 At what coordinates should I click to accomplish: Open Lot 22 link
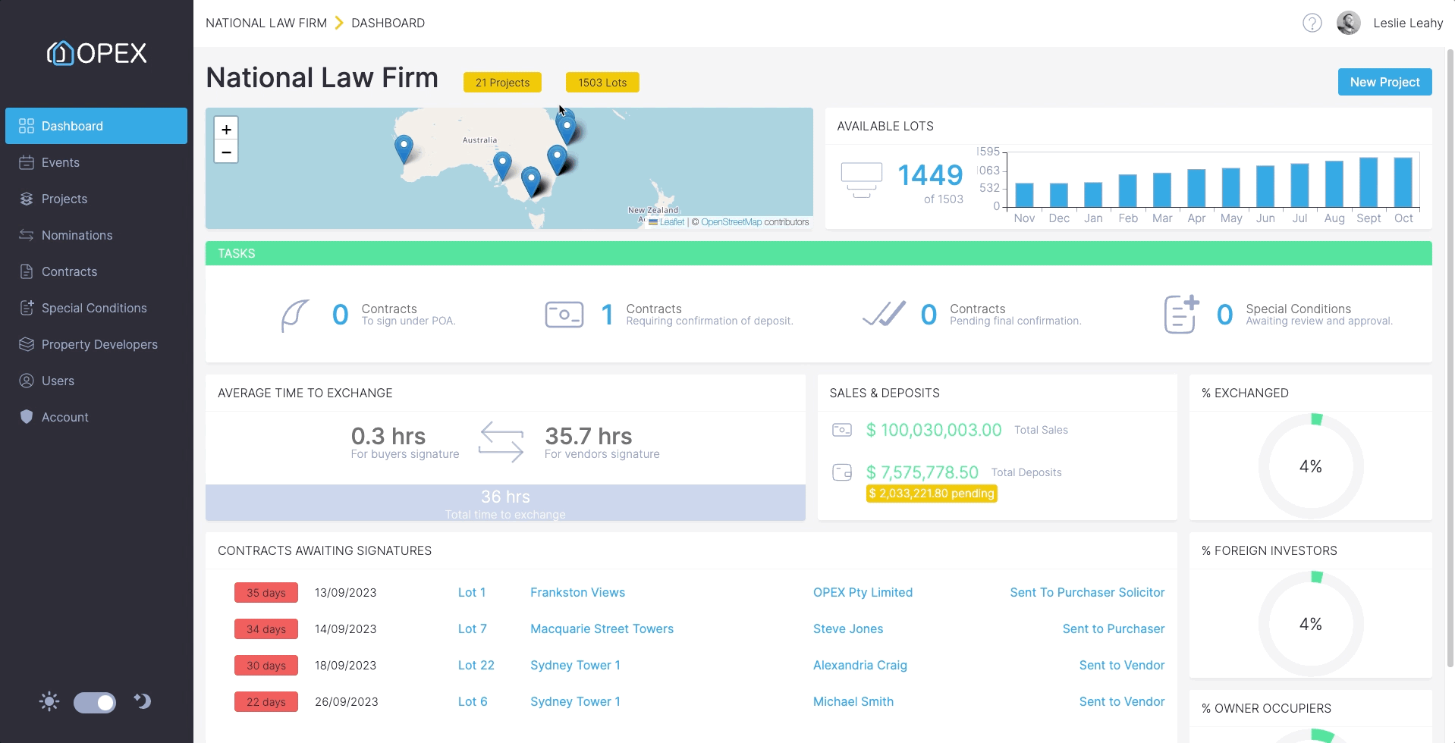[x=476, y=665]
